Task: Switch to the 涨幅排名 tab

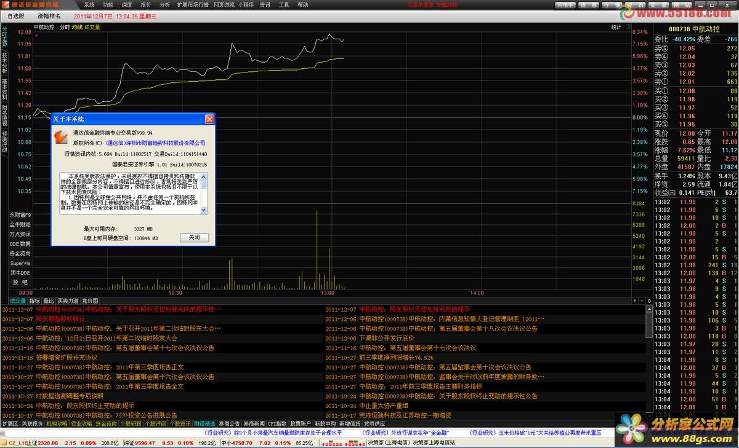Action: point(48,16)
